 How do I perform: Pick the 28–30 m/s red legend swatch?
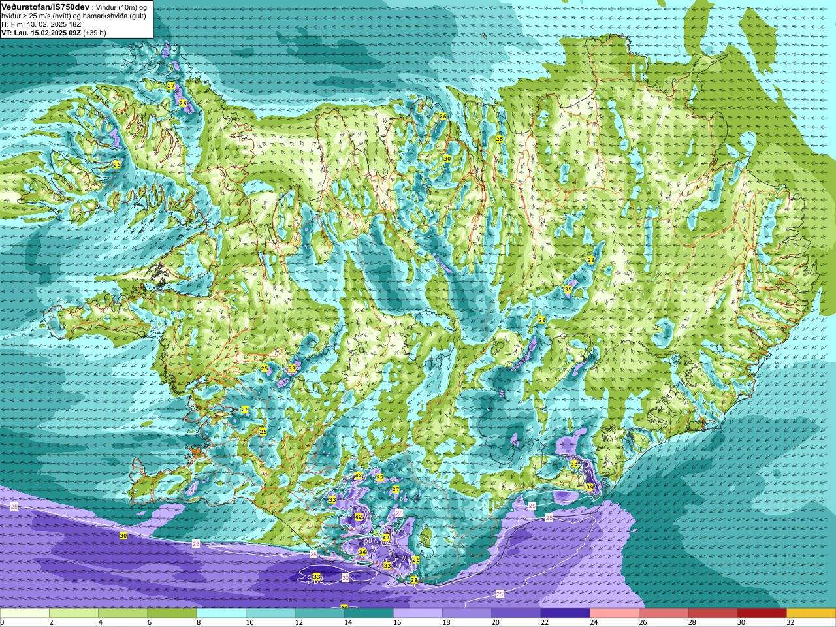click(713, 613)
